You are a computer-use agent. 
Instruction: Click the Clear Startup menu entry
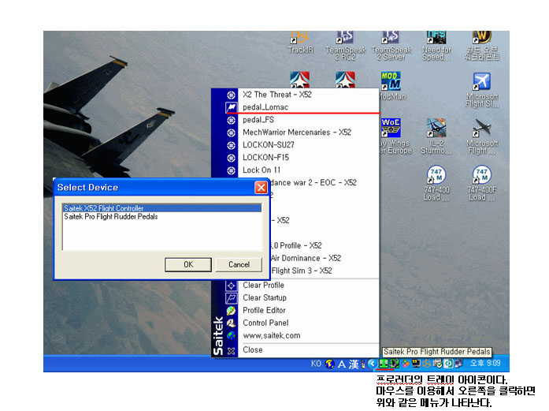(x=309, y=297)
